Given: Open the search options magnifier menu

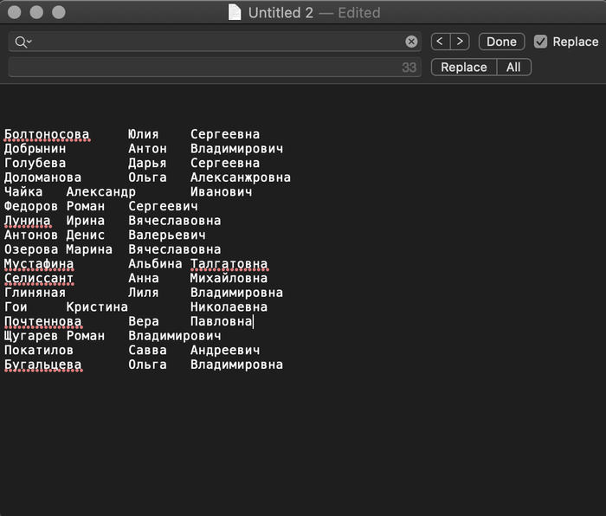Looking at the screenshot, I should click(x=23, y=42).
